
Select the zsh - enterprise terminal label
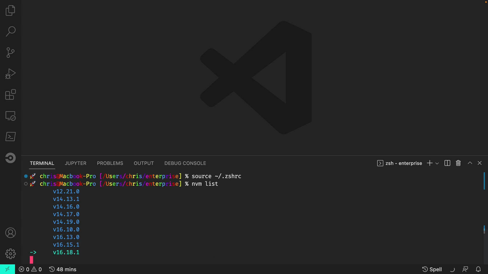400,163
